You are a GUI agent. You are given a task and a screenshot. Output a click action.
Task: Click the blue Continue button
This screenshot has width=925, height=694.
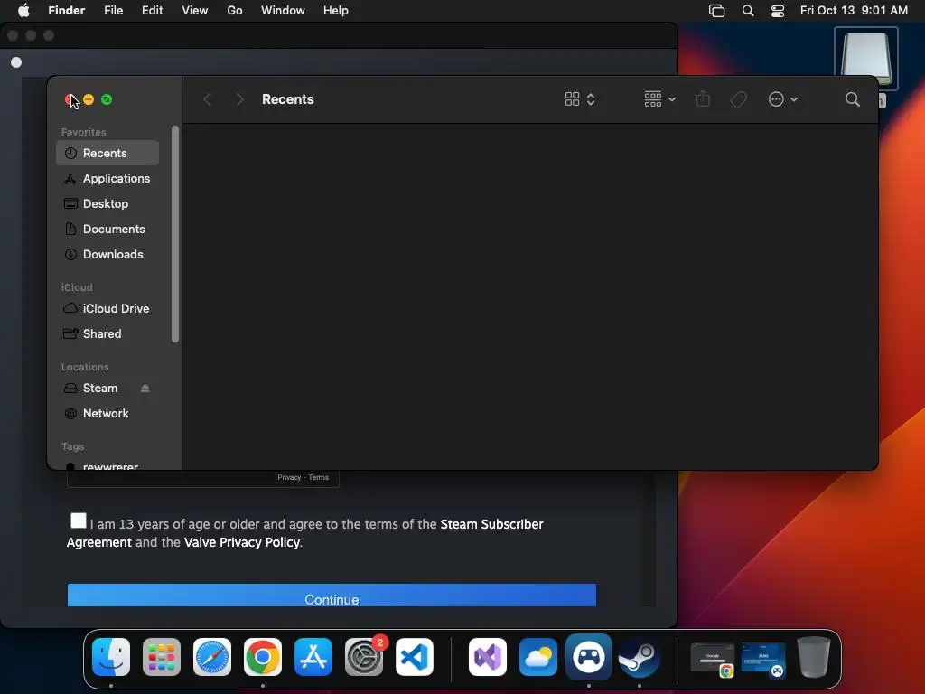point(332,596)
